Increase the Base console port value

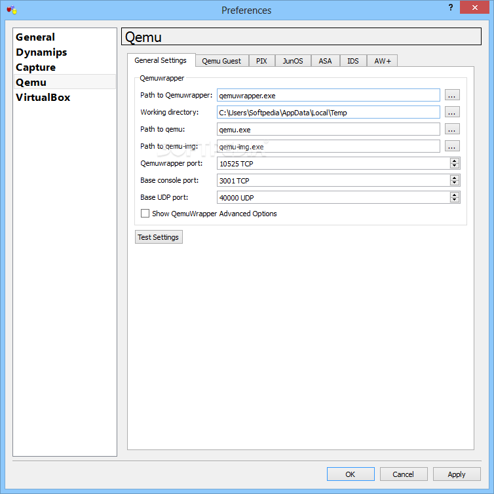[454, 178]
